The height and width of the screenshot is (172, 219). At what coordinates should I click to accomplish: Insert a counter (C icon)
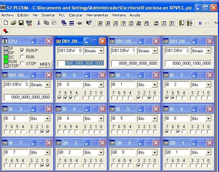[131, 23]
